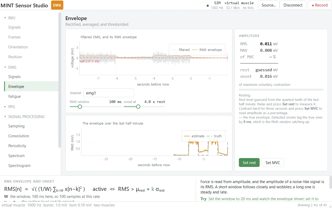The image size is (332, 208).
Task: Click the SIM virtual muscle label
Action: [234, 3]
